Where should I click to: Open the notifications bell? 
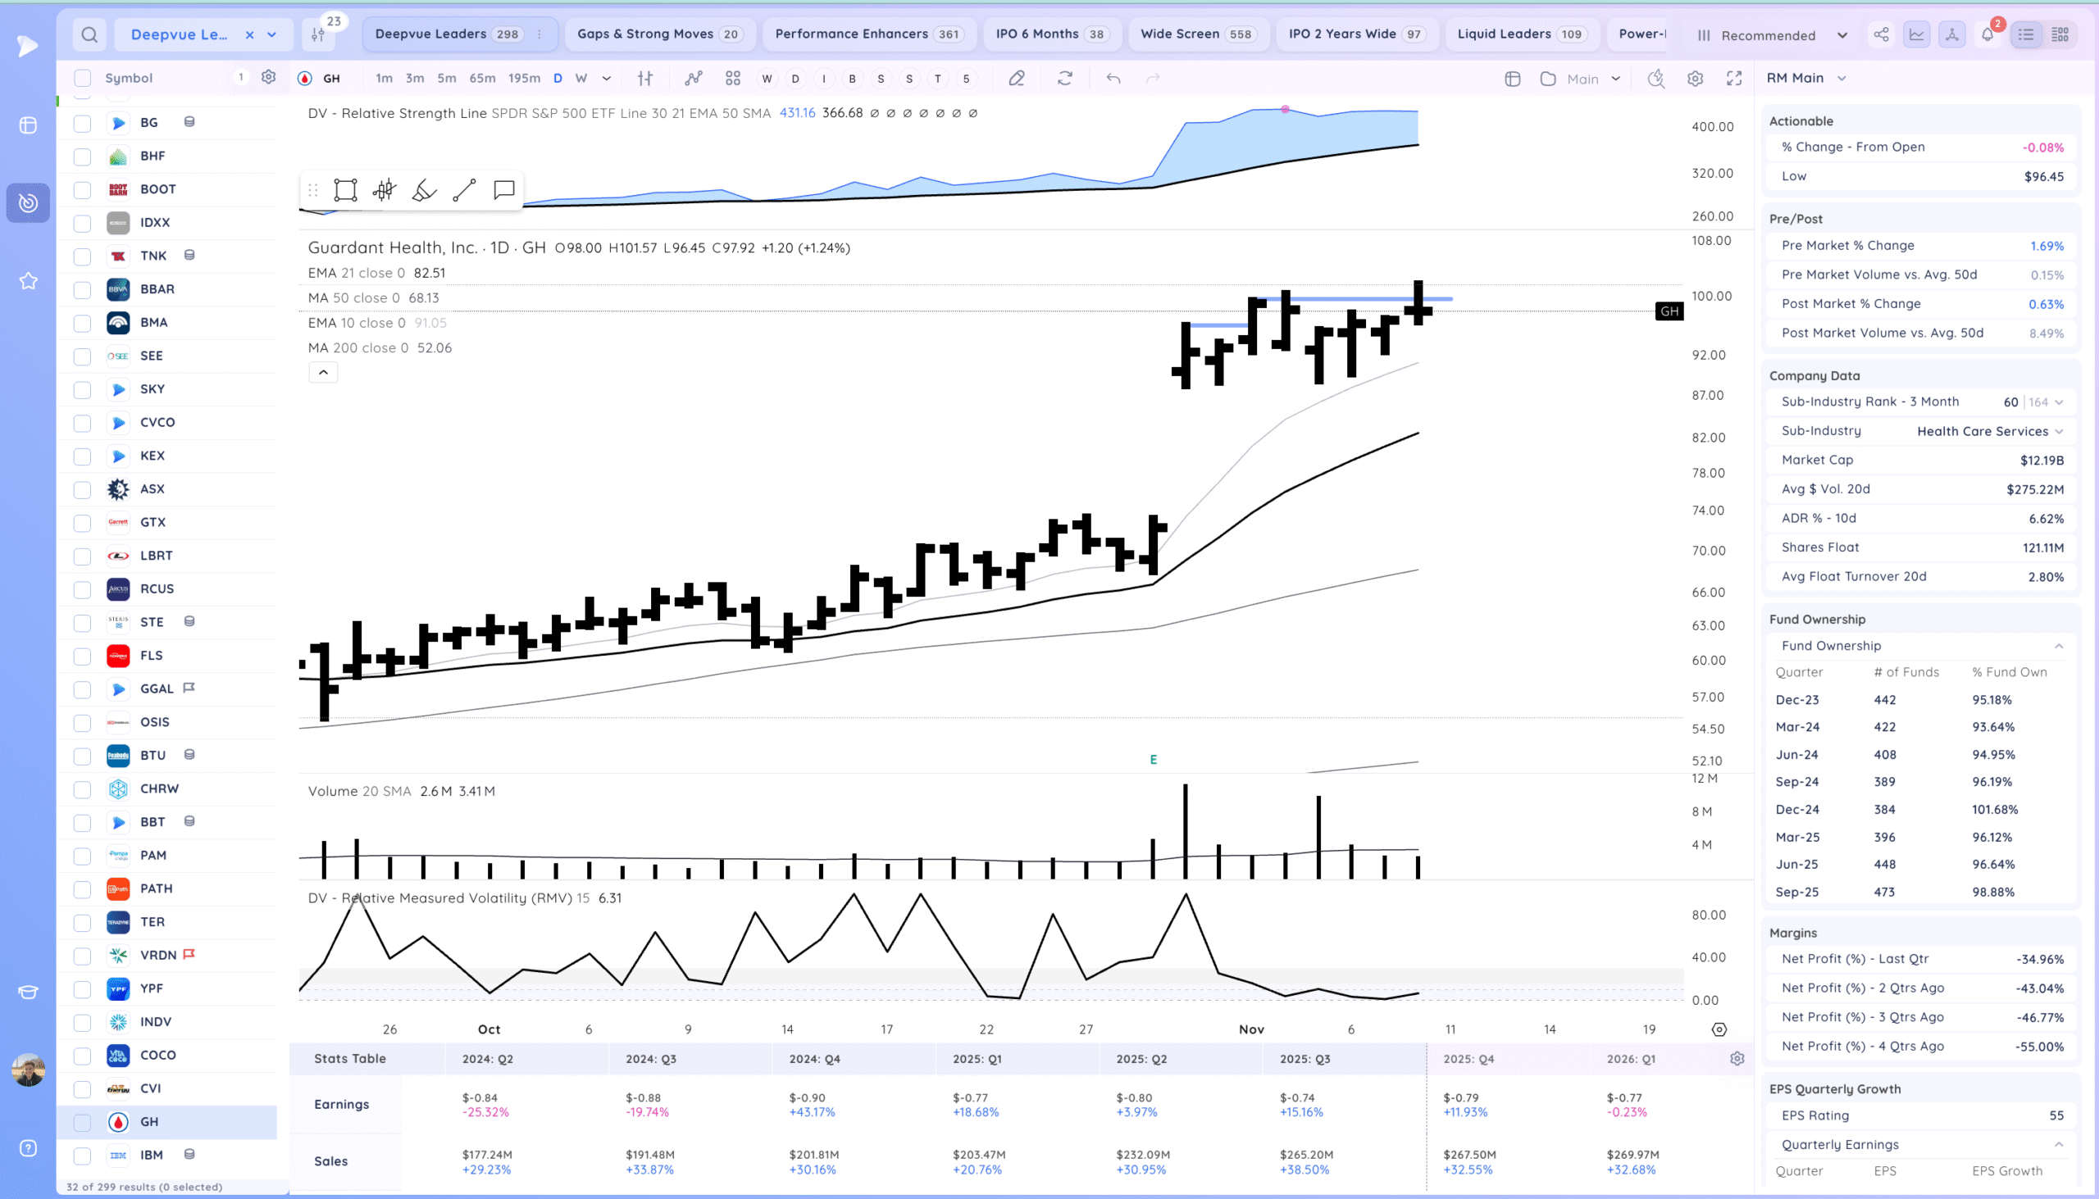pyautogui.click(x=1987, y=34)
